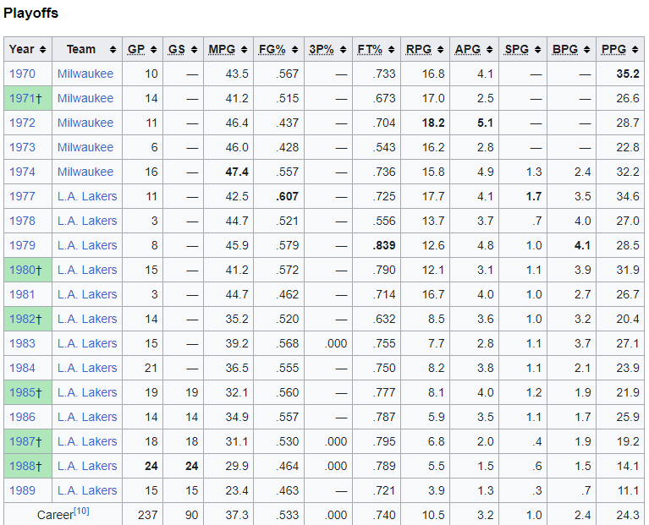Sort table by the Year column arrows
This screenshot has height=525, width=649.
(x=42, y=50)
